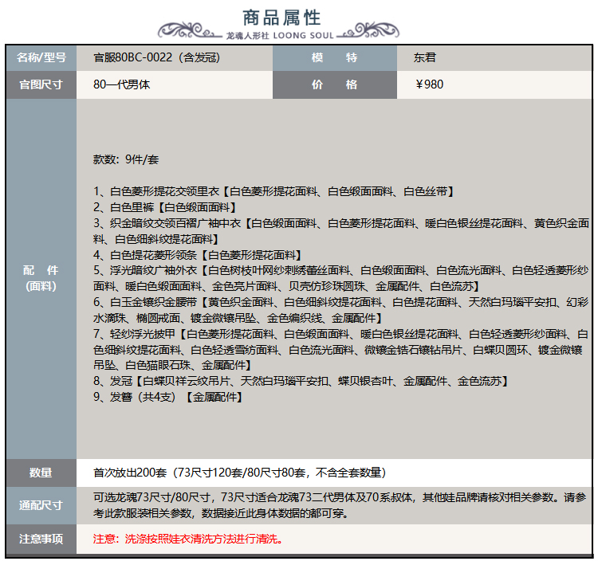Image resolution: width=598 pixels, height=565 pixels.
Task: Select the price ¥980
Action: coord(430,84)
